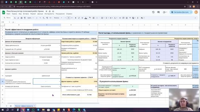The height and width of the screenshot is (112, 200).
Task: Open the all sheets list button
Action: 11,106
